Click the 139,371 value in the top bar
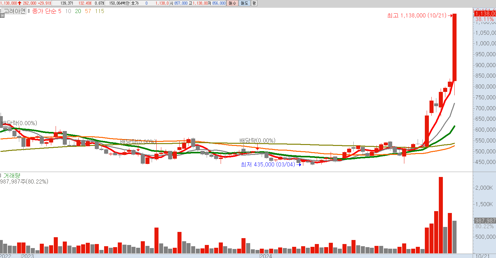Image resolution: width=496 pixels, height=258 pixels. point(67,3)
